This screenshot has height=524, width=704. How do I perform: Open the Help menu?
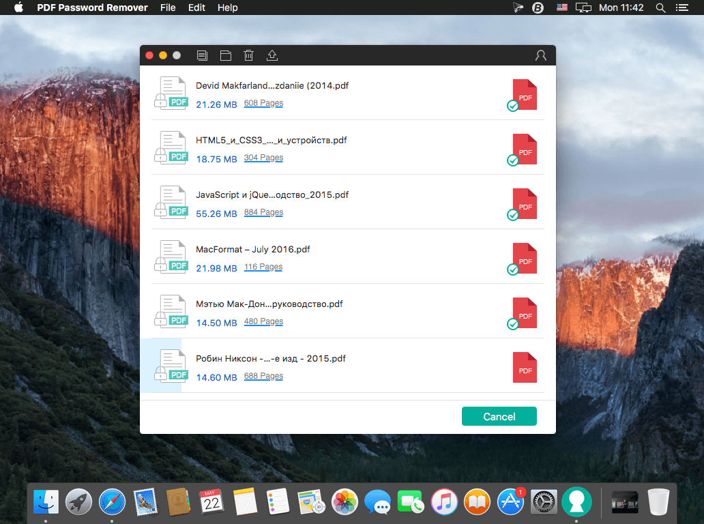tap(228, 8)
